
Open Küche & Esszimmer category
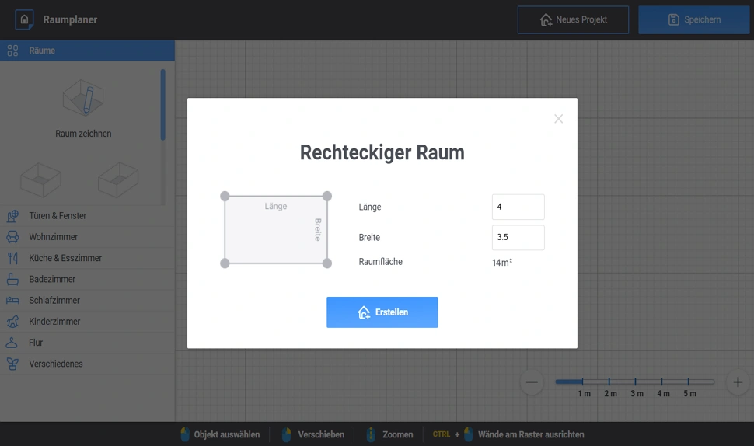coord(87,258)
